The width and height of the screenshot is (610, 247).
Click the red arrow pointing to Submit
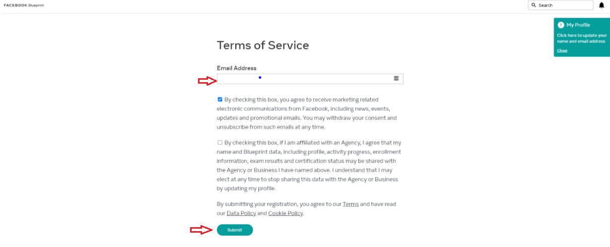coord(202,230)
